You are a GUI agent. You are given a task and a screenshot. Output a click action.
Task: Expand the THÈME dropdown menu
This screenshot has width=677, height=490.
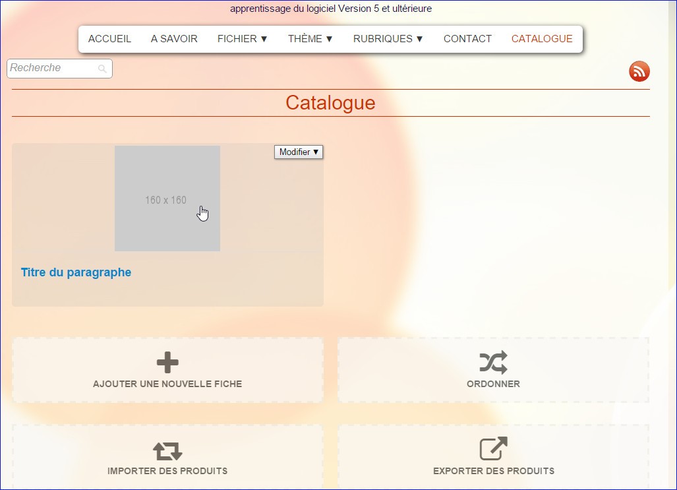pyautogui.click(x=310, y=39)
